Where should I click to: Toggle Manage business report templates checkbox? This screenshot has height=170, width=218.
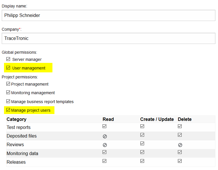click(x=8, y=101)
